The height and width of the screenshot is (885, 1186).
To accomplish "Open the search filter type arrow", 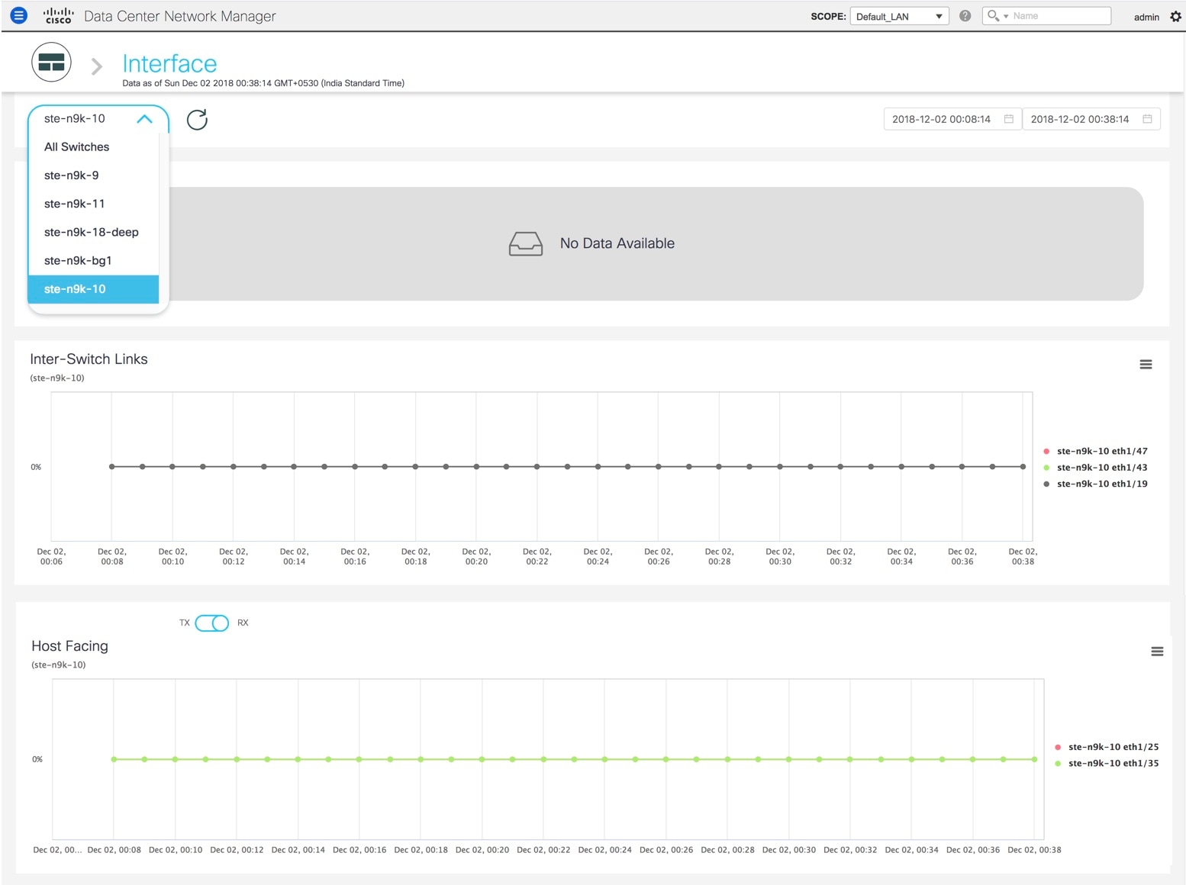I will (x=1006, y=16).
